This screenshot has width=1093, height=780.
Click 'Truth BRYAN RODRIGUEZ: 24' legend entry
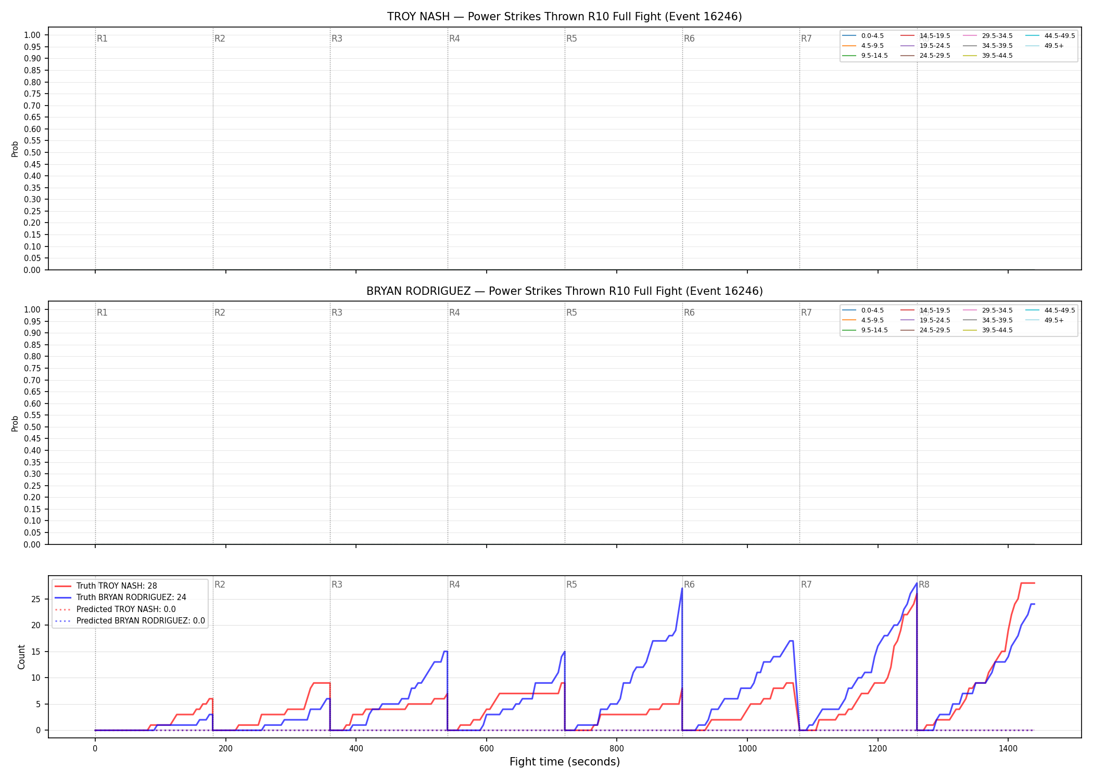pyautogui.click(x=120, y=597)
